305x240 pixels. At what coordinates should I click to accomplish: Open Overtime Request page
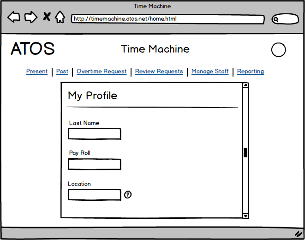(x=102, y=72)
